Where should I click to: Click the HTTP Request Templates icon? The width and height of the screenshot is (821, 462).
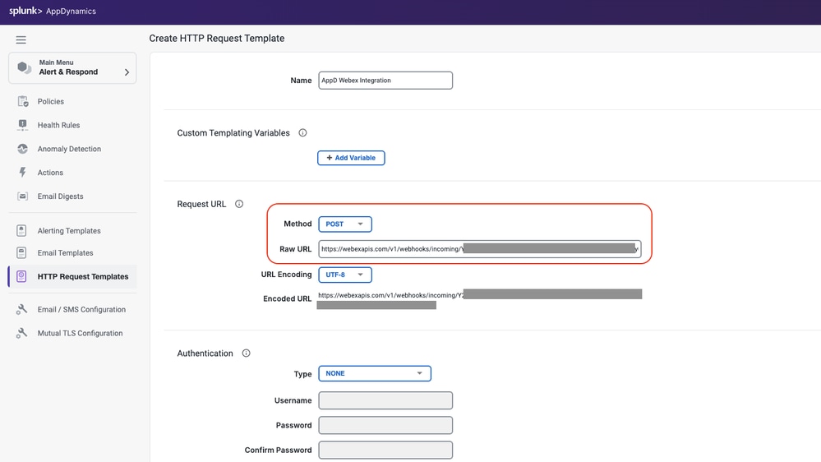(x=21, y=276)
